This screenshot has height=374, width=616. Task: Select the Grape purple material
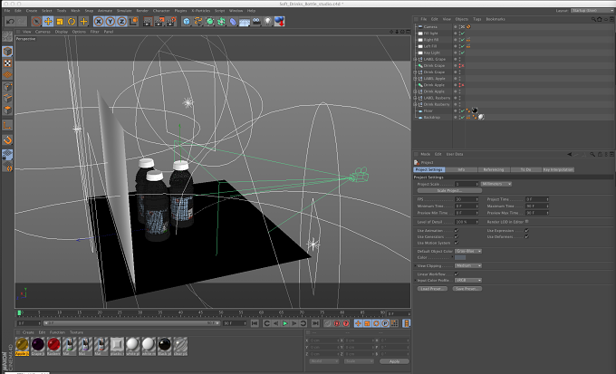point(38,347)
